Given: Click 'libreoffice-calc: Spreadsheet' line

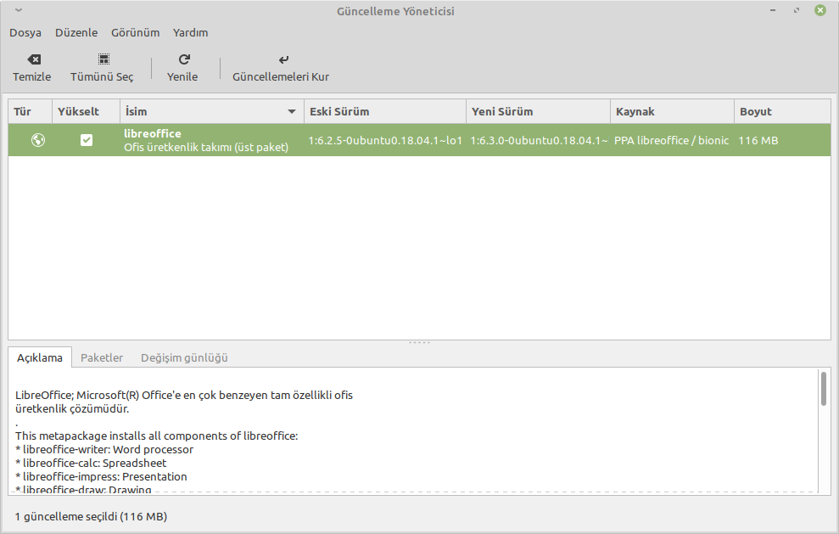Looking at the screenshot, I should 91,463.
